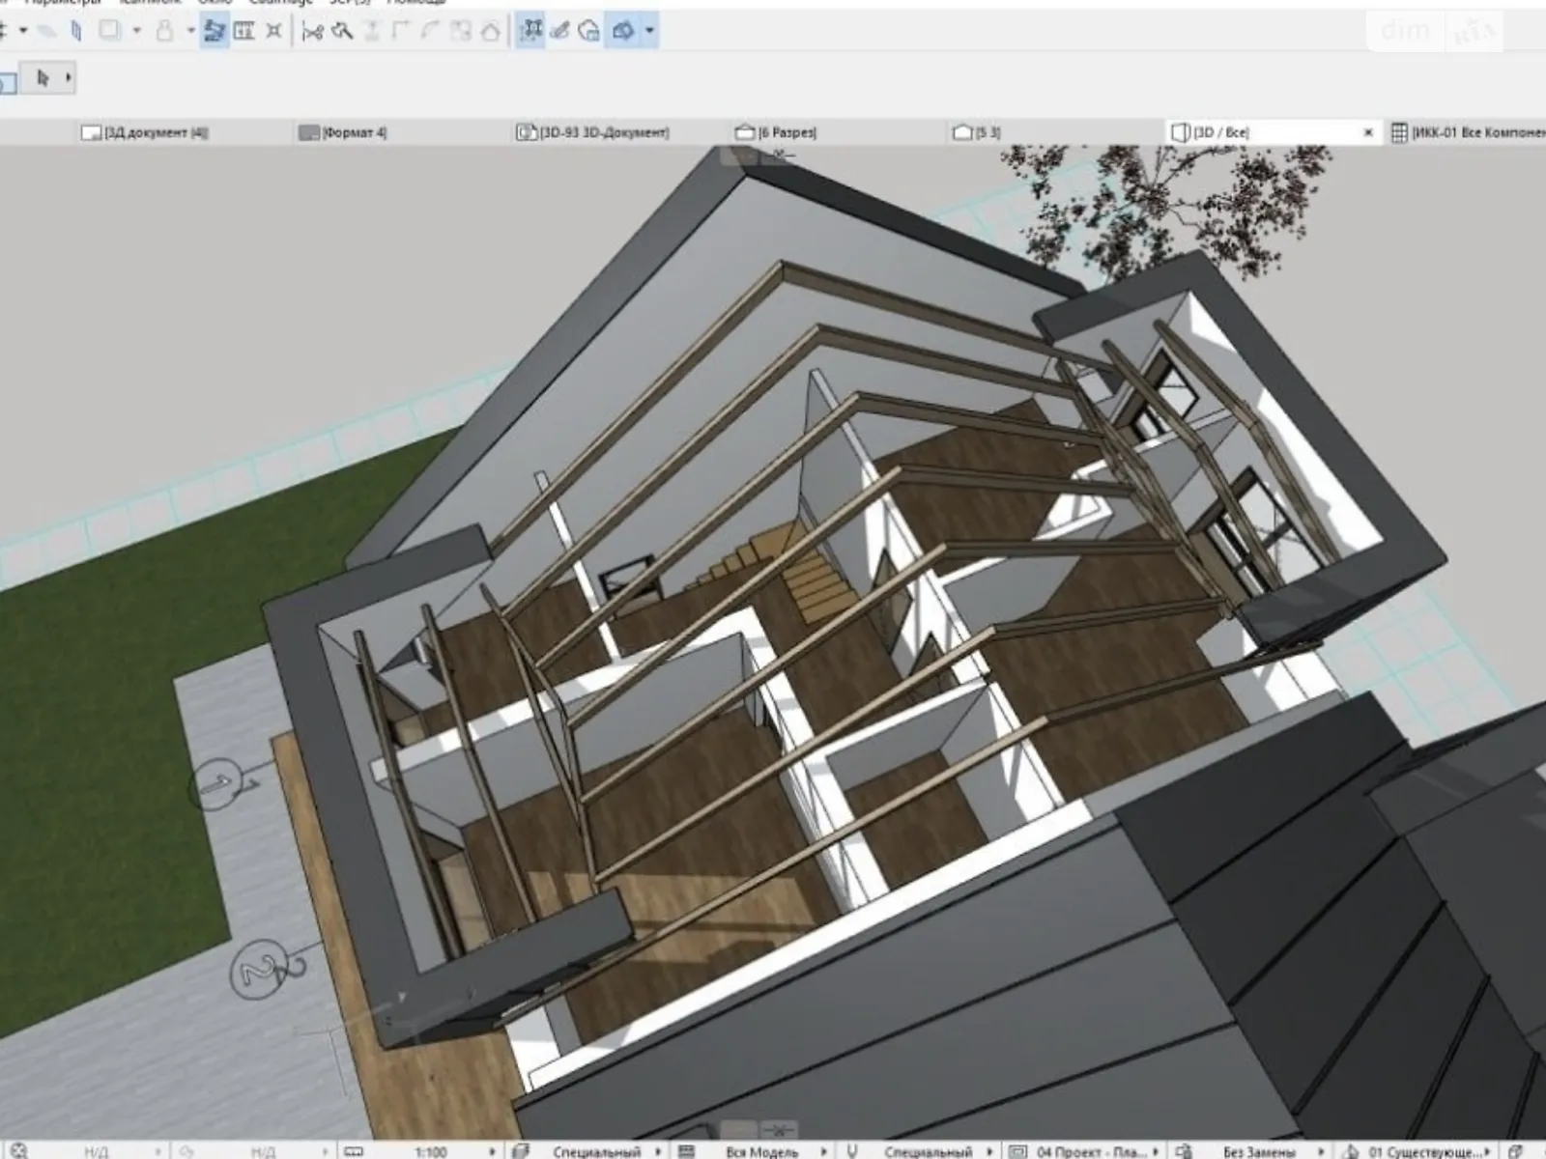Click the grayed curved-line icon

point(432,32)
